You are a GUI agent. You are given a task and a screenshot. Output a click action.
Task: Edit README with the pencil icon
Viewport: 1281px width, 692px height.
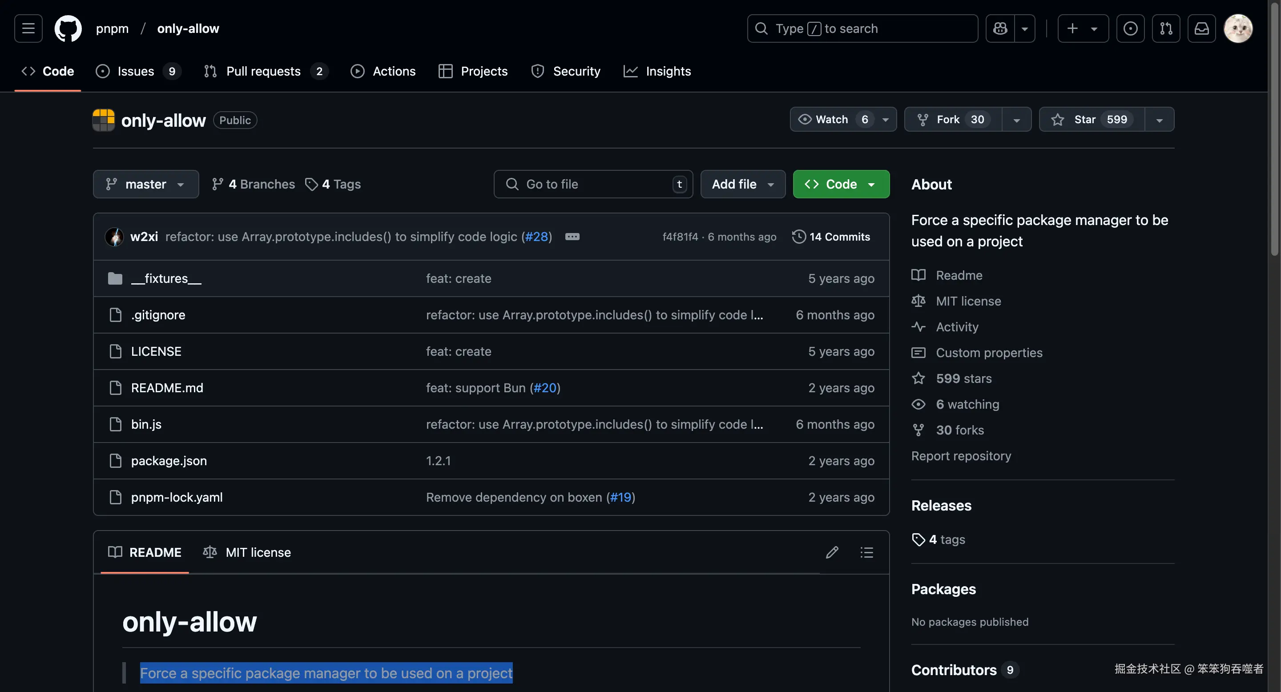coord(832,552)
